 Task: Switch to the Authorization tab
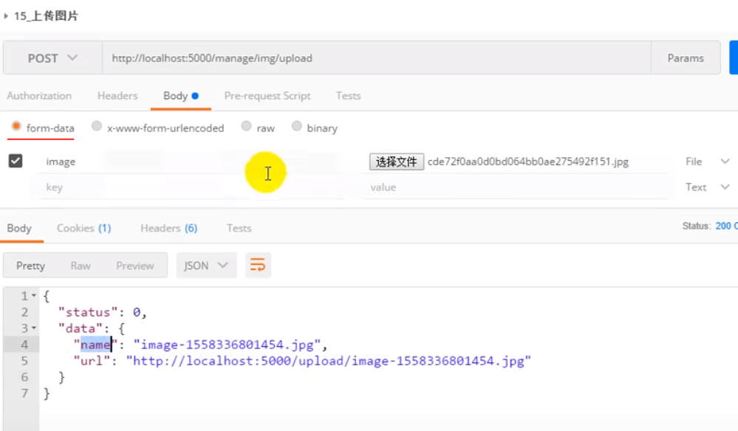coord(39,96)
